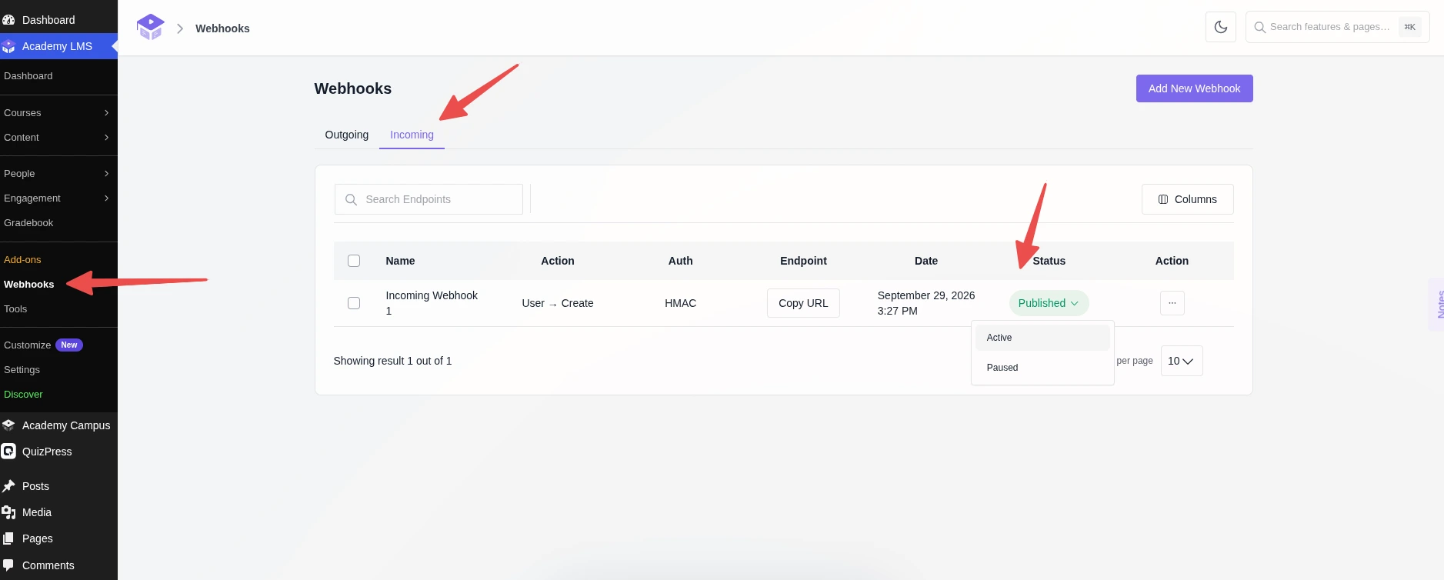Open the per page count dropdown
Viewport: 1444px width, 580px height.
[1181, 361]
